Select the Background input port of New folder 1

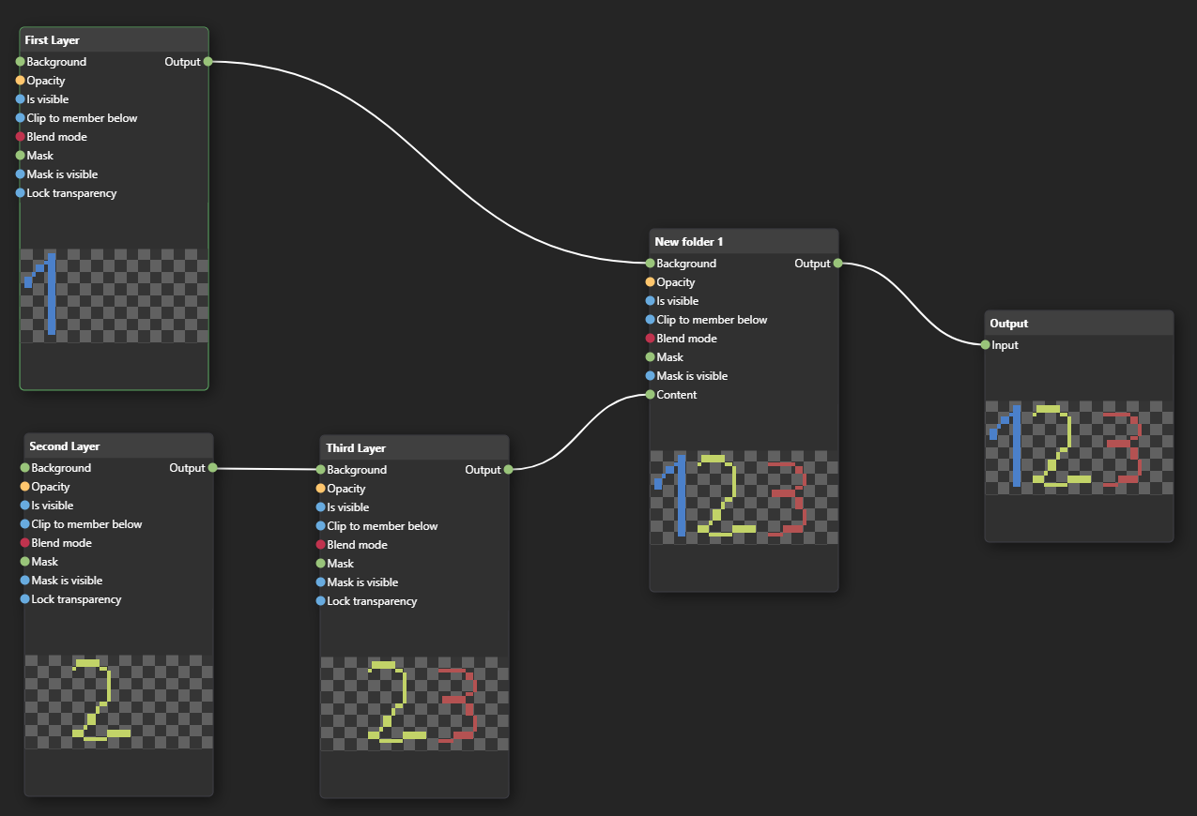[649, 264]
